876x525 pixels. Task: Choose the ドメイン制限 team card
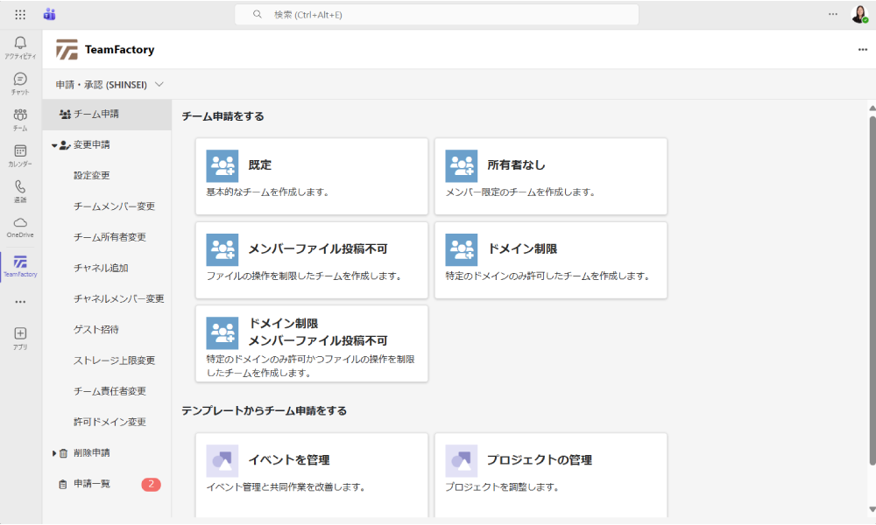(550, 260)
